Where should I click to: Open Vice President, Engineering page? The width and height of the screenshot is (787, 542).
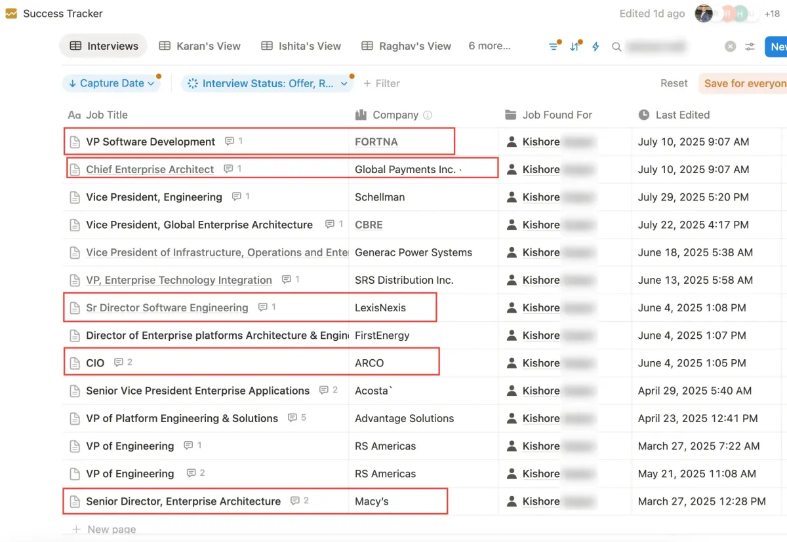tap(153, 197)
